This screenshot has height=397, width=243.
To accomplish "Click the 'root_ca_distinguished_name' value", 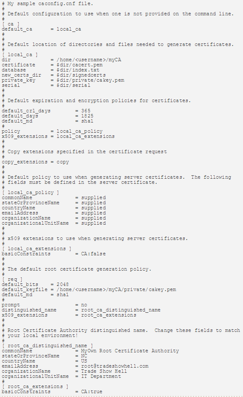I will (121, 310).
